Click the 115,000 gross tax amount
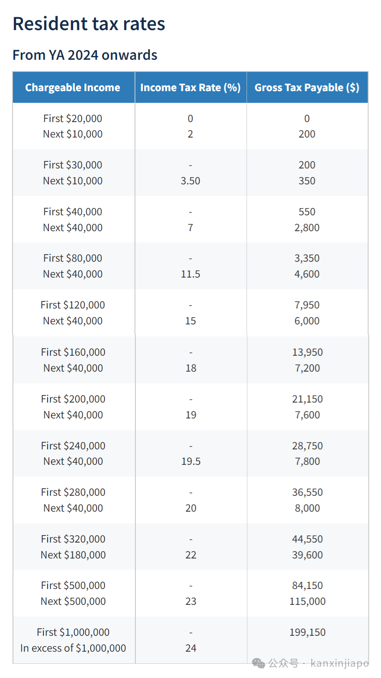381x678 pixels. point(307,602)
